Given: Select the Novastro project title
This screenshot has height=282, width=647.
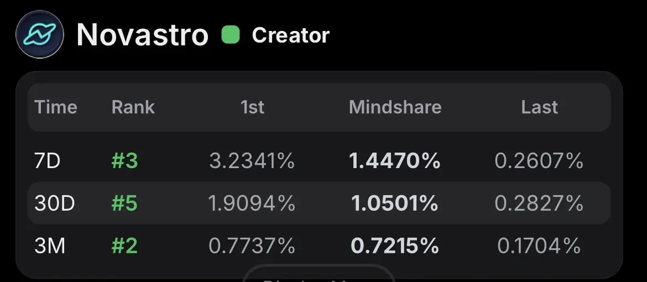Looking at the screenshot, I should pyautogui.click(x=142, y=35).
